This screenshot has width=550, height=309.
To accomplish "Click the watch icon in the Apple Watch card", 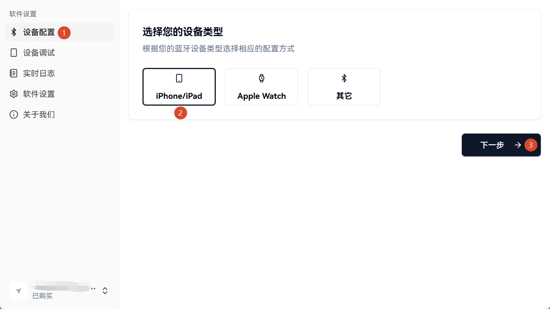I will click(262, 78).
